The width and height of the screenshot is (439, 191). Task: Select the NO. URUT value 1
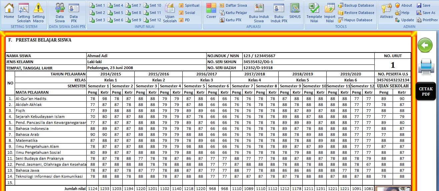[393, 65]
